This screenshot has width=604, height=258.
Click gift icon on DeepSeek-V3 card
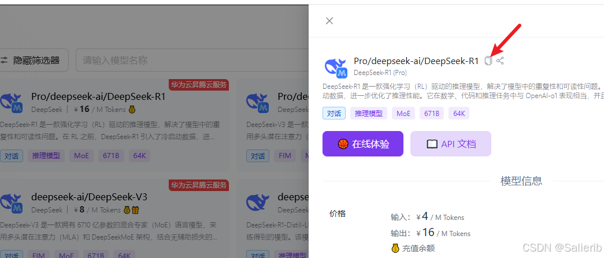click(x=135, y=210)
